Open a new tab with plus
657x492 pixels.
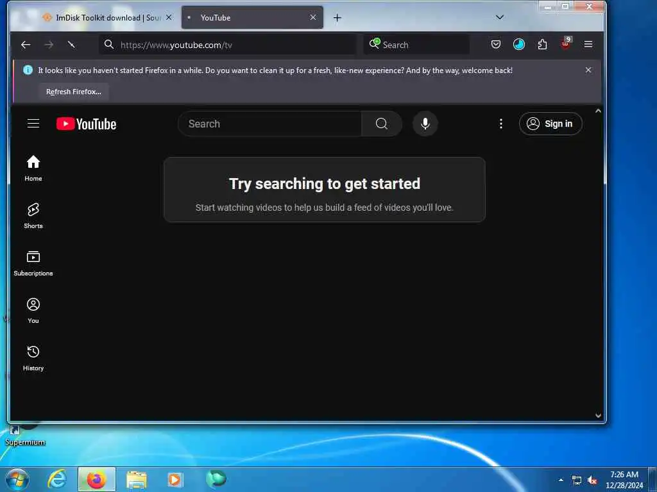pyautogui.click(x=337, y=17)
